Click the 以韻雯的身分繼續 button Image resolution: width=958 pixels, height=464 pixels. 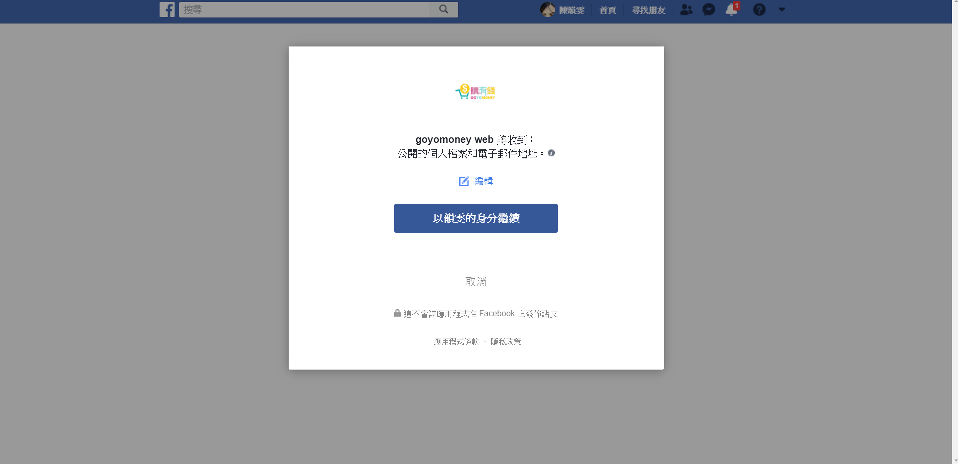(476, 218)
